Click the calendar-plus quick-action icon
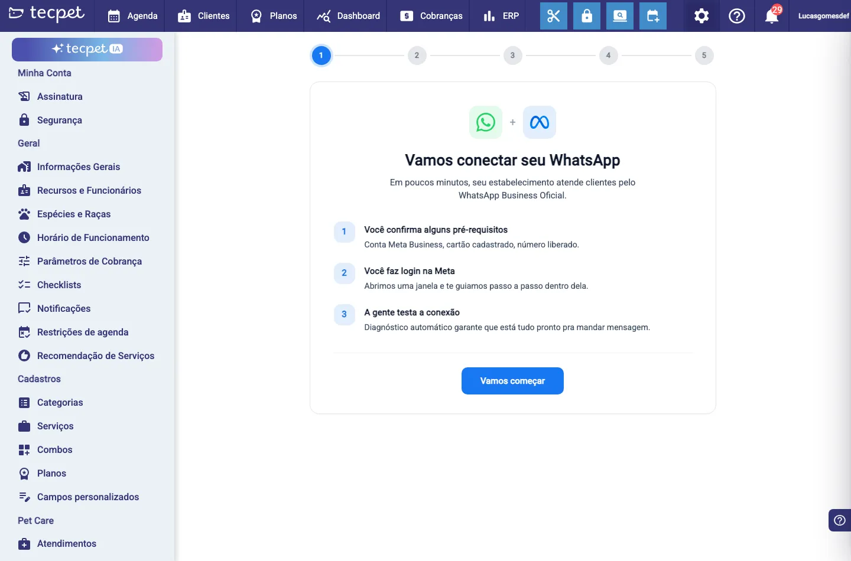This screenshot has width=851, height=561. pos(653,16)
